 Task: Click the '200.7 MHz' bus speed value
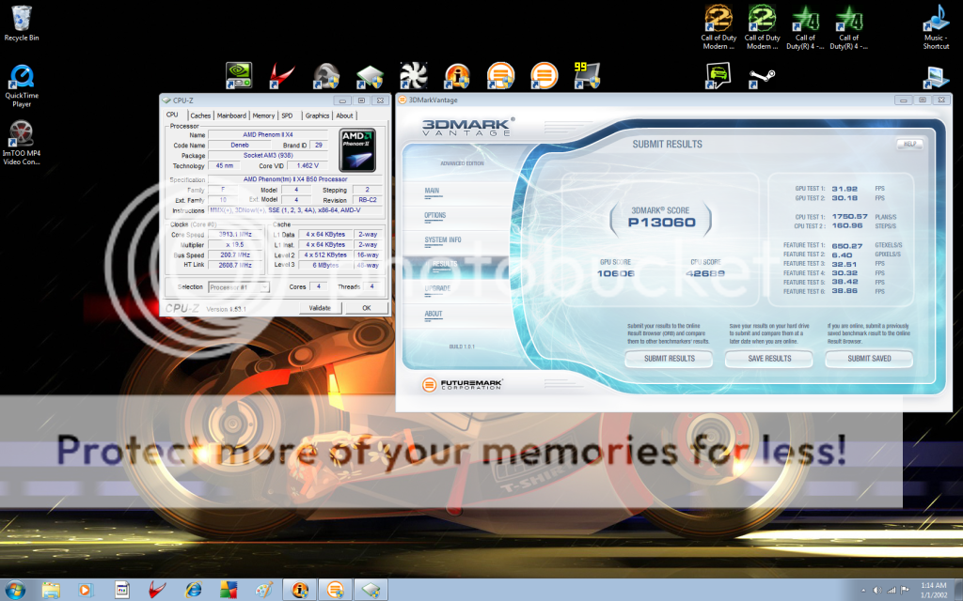coord(235,255)
